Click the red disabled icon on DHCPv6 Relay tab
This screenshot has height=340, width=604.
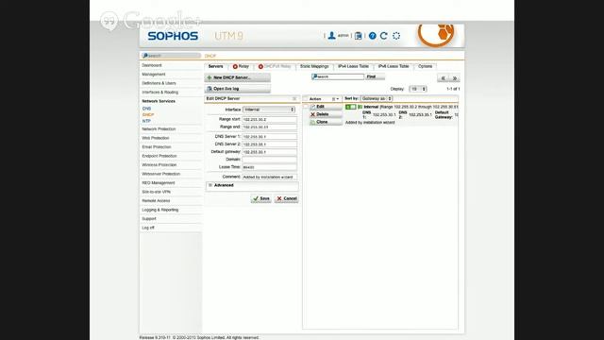260,67
